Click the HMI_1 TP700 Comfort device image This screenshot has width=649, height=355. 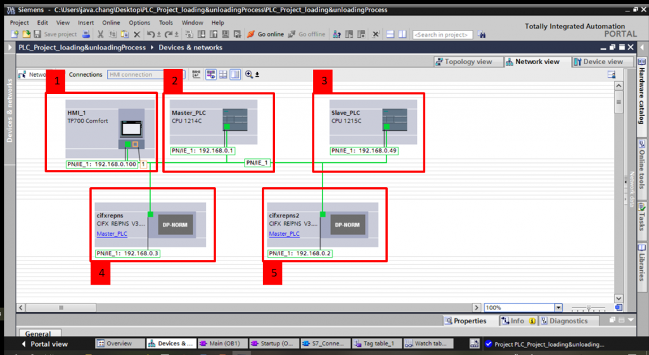[x=132, y=129]
